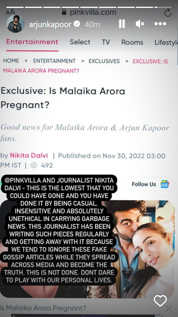
Task: Select the Entertainment tab
Action: pos(32,42)
